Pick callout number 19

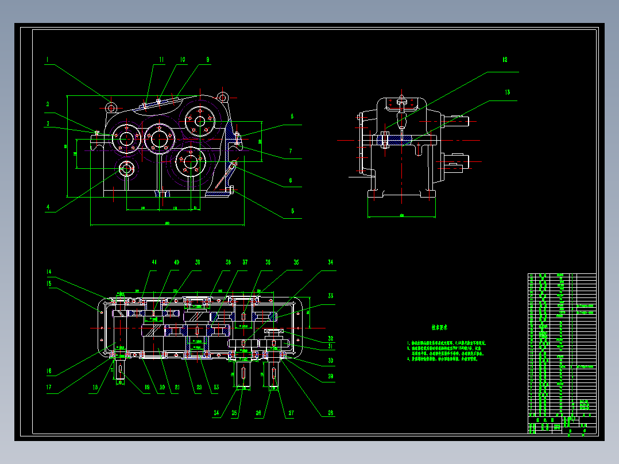click(x=147, y=388)
